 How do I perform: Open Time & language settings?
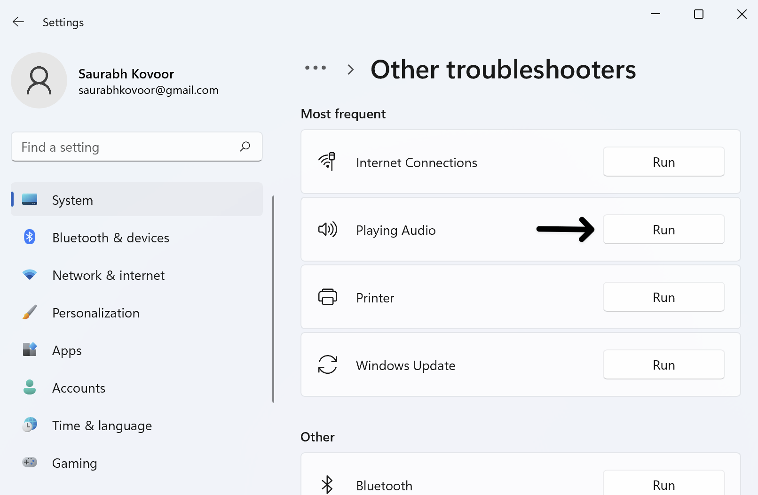137,425
